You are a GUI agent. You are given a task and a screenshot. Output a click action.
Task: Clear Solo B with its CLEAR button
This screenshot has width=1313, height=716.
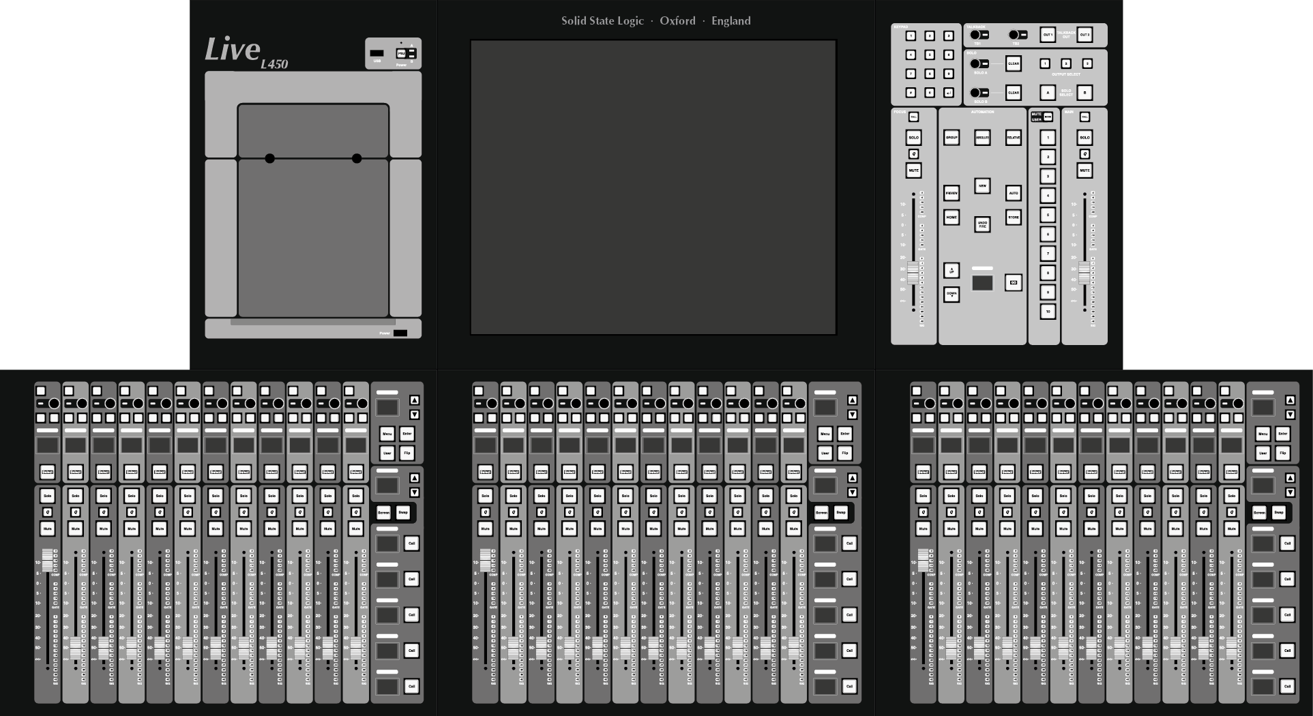(x=1014, y=93)
